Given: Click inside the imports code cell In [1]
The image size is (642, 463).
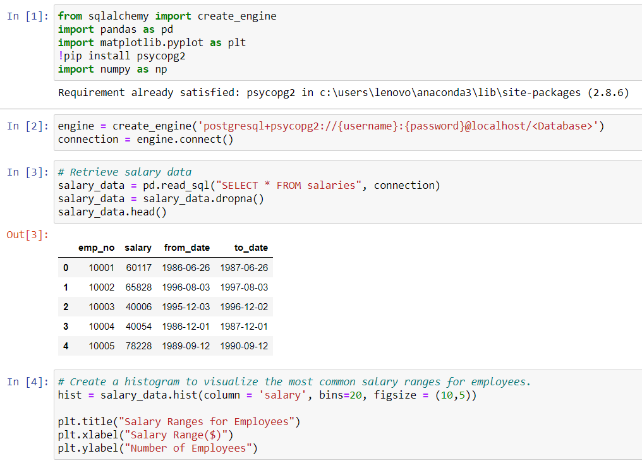Looking at the screenshot, I should coord(348,42).
